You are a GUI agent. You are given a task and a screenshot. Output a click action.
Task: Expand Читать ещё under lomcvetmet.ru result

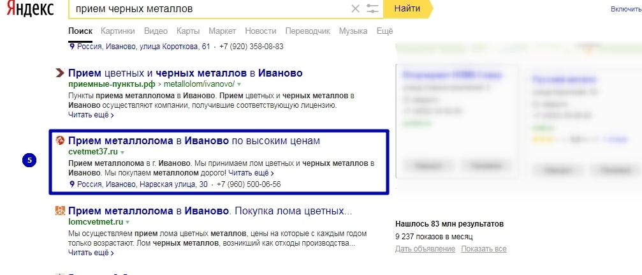(91, 253)
